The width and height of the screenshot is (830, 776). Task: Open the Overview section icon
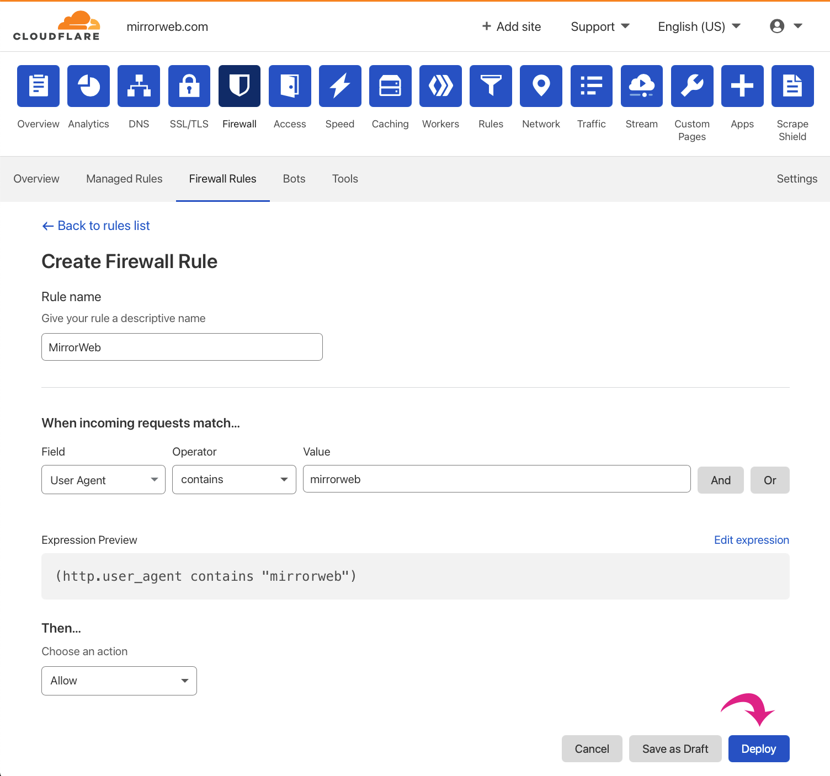[x=38, y=86]
